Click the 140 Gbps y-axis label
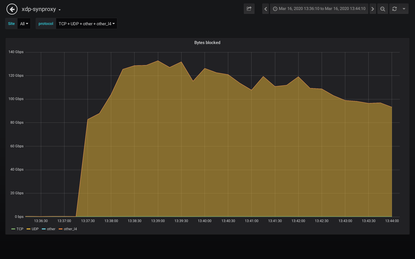Viewport: 415px width, 259px height. [16, 52]
